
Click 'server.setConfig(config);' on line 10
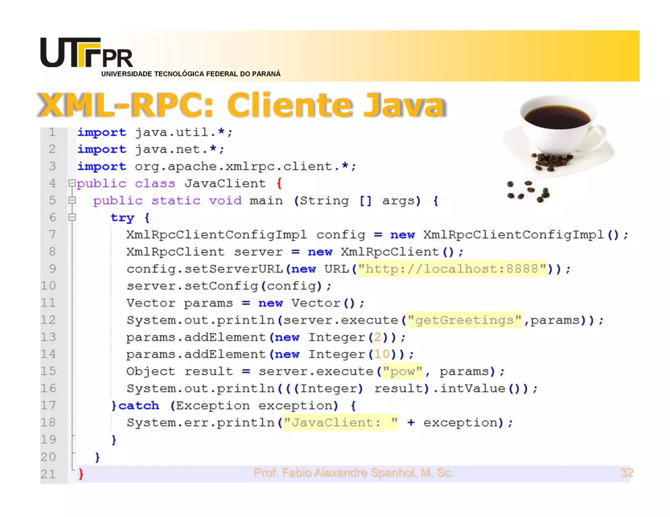[229, 286]
